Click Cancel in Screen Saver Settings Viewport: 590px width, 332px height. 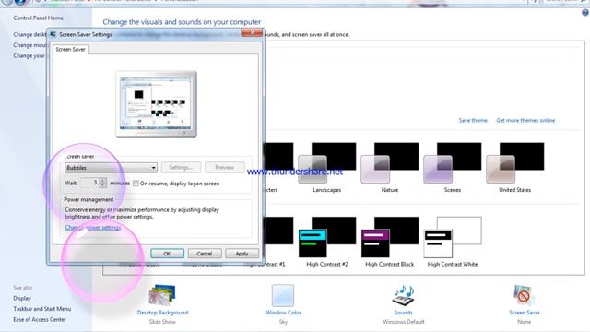click(x=205, y=254)
